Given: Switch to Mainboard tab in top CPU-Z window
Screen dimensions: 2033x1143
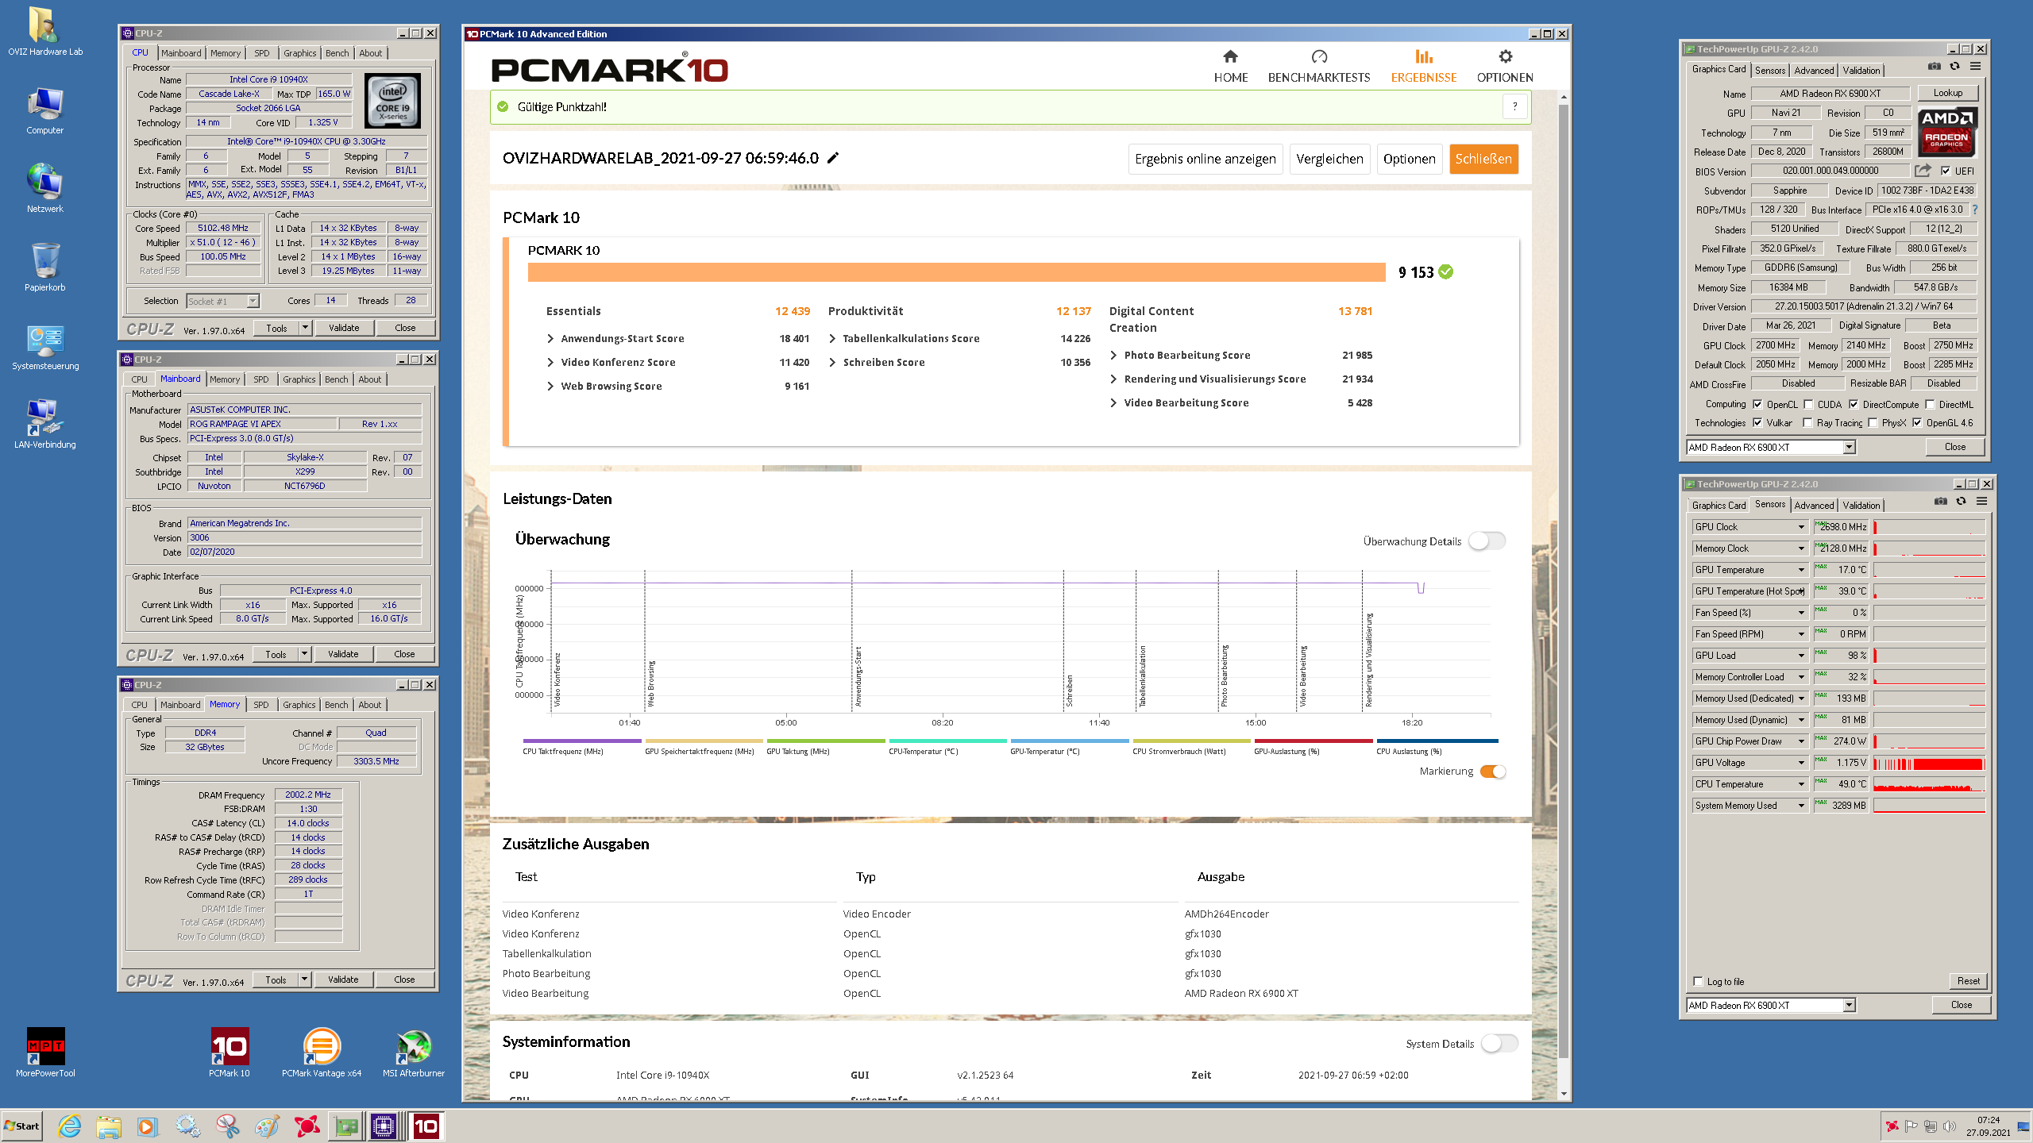Looking at the screenshot, I should [181, 53].
